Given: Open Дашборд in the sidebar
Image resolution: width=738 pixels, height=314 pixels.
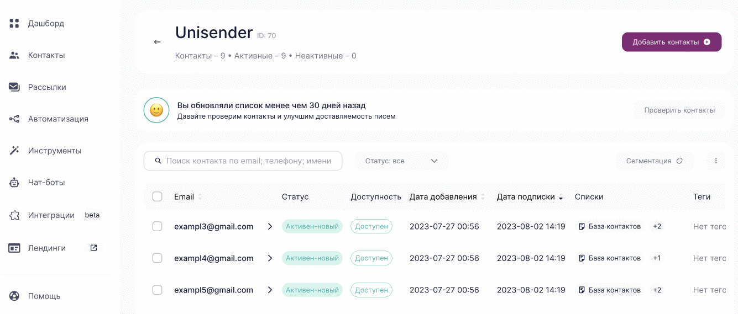Looking at the screenshot, I should tap(46, 23).
